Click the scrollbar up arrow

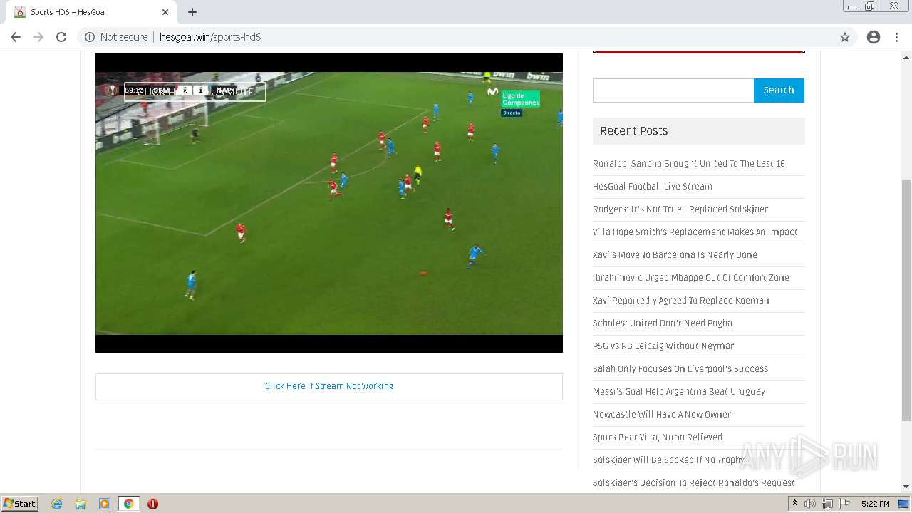[906, 58]
